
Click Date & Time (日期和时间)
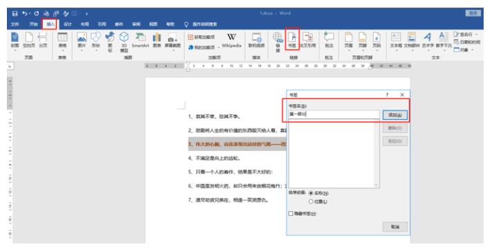(467, 42)
